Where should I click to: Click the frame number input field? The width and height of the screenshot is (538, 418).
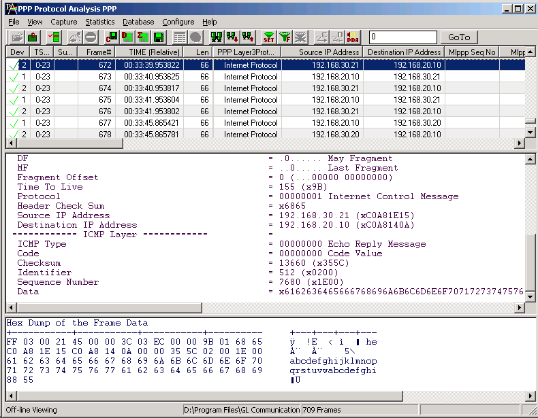402,37
